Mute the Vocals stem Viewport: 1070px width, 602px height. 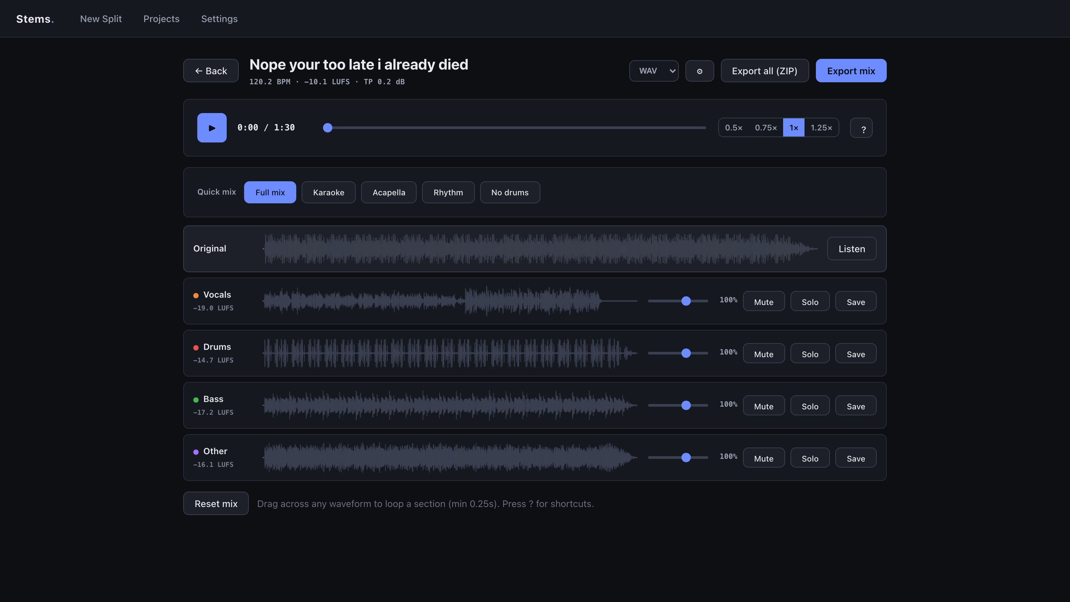point(763,301)
